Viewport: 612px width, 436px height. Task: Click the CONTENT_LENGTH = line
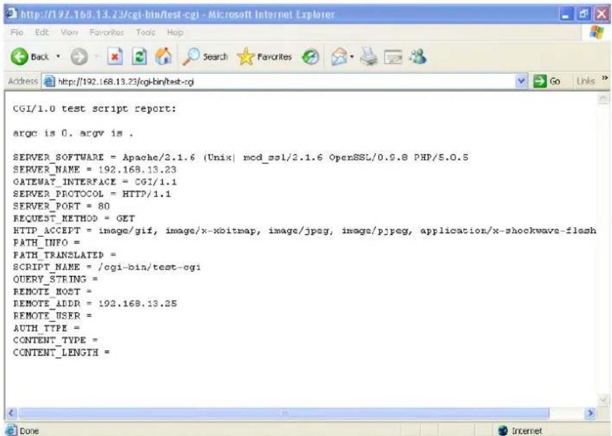[x=61, y=353]
